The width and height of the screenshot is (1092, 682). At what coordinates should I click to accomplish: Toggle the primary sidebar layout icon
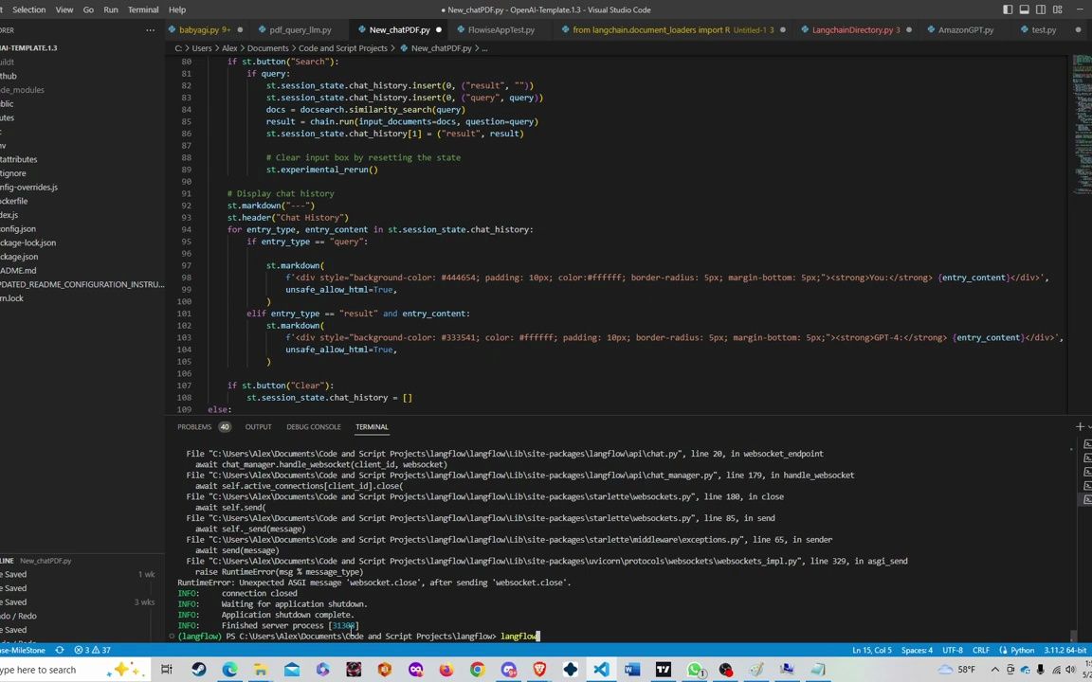tap(1008, 9)
